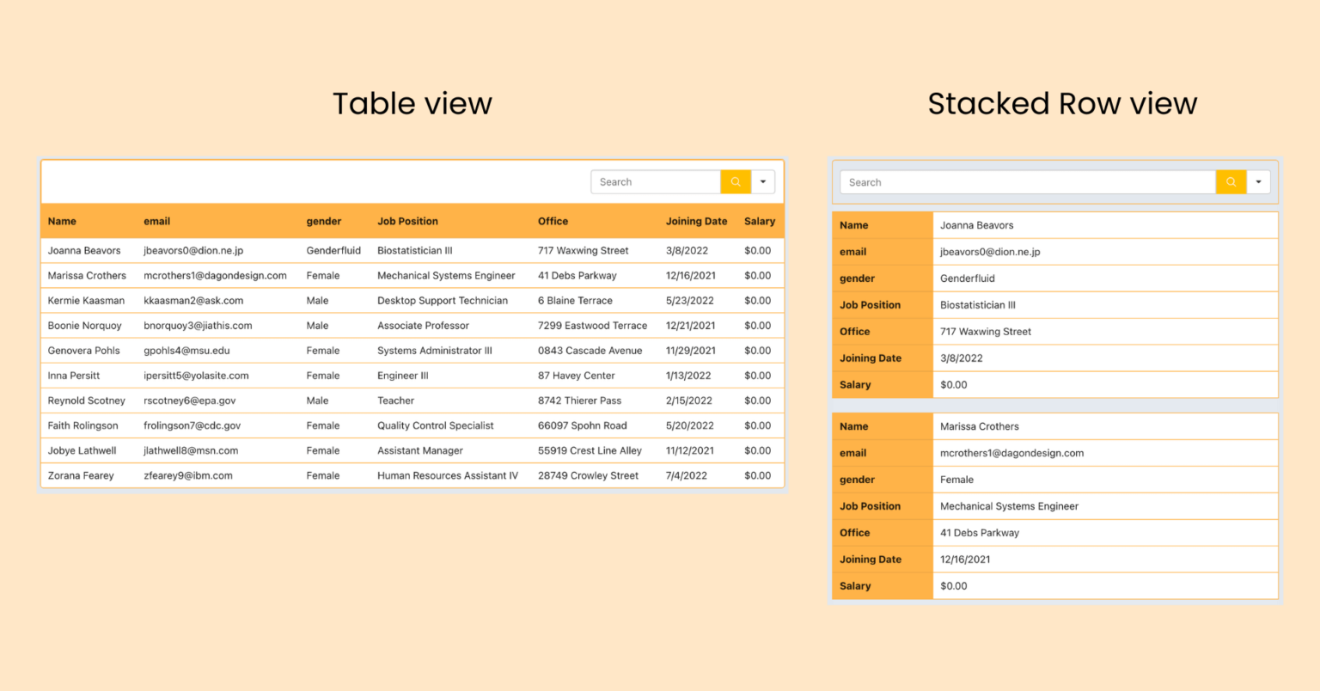Open the dropdown beside the Table view search button

(x=763, y=181)
